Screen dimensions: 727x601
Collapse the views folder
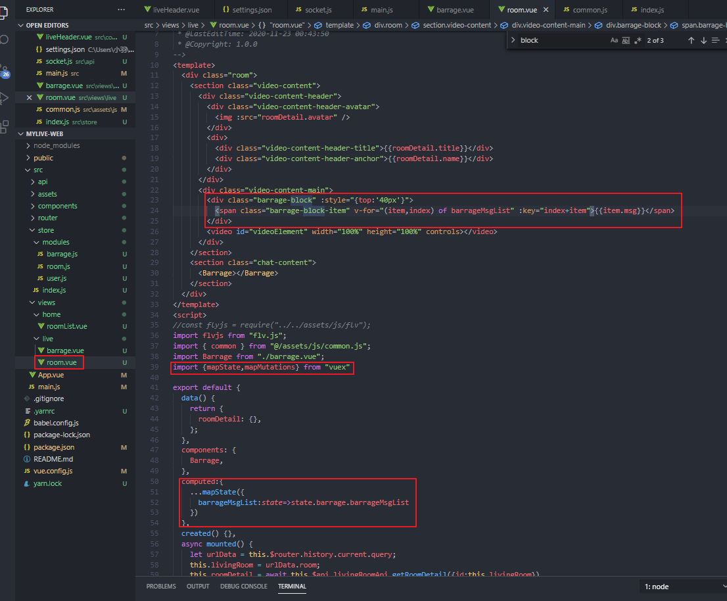pos(47,302)
